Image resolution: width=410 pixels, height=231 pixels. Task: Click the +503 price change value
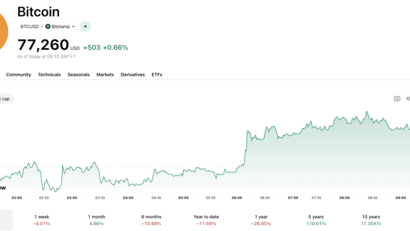[x=92, y=47]
